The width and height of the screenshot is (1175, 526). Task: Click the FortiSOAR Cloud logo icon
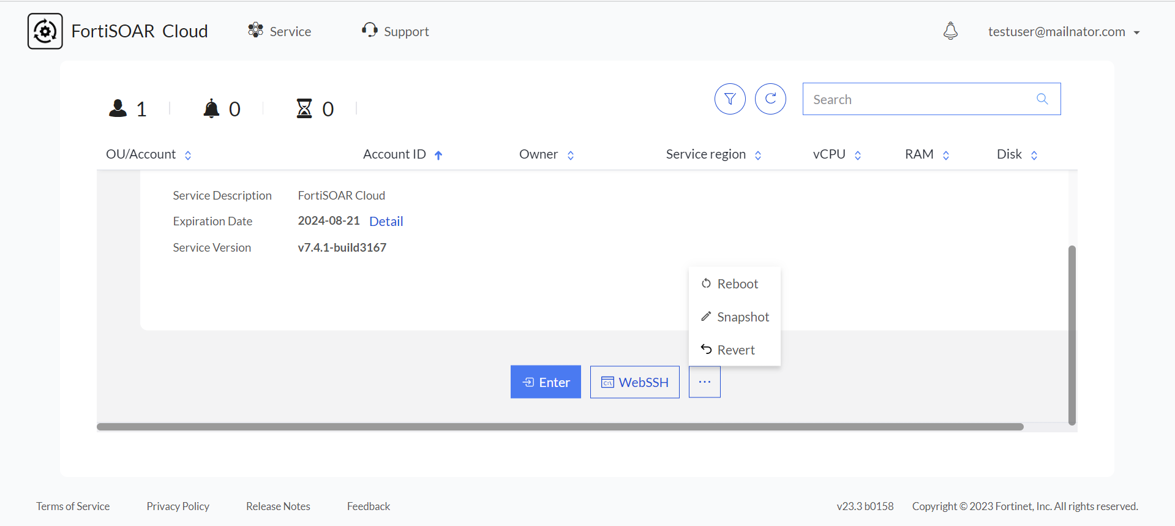tap(45, 31)
